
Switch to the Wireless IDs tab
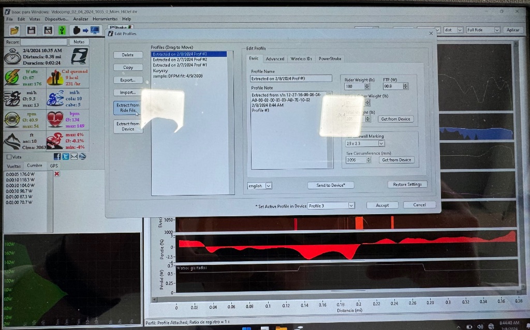(301, 59)
